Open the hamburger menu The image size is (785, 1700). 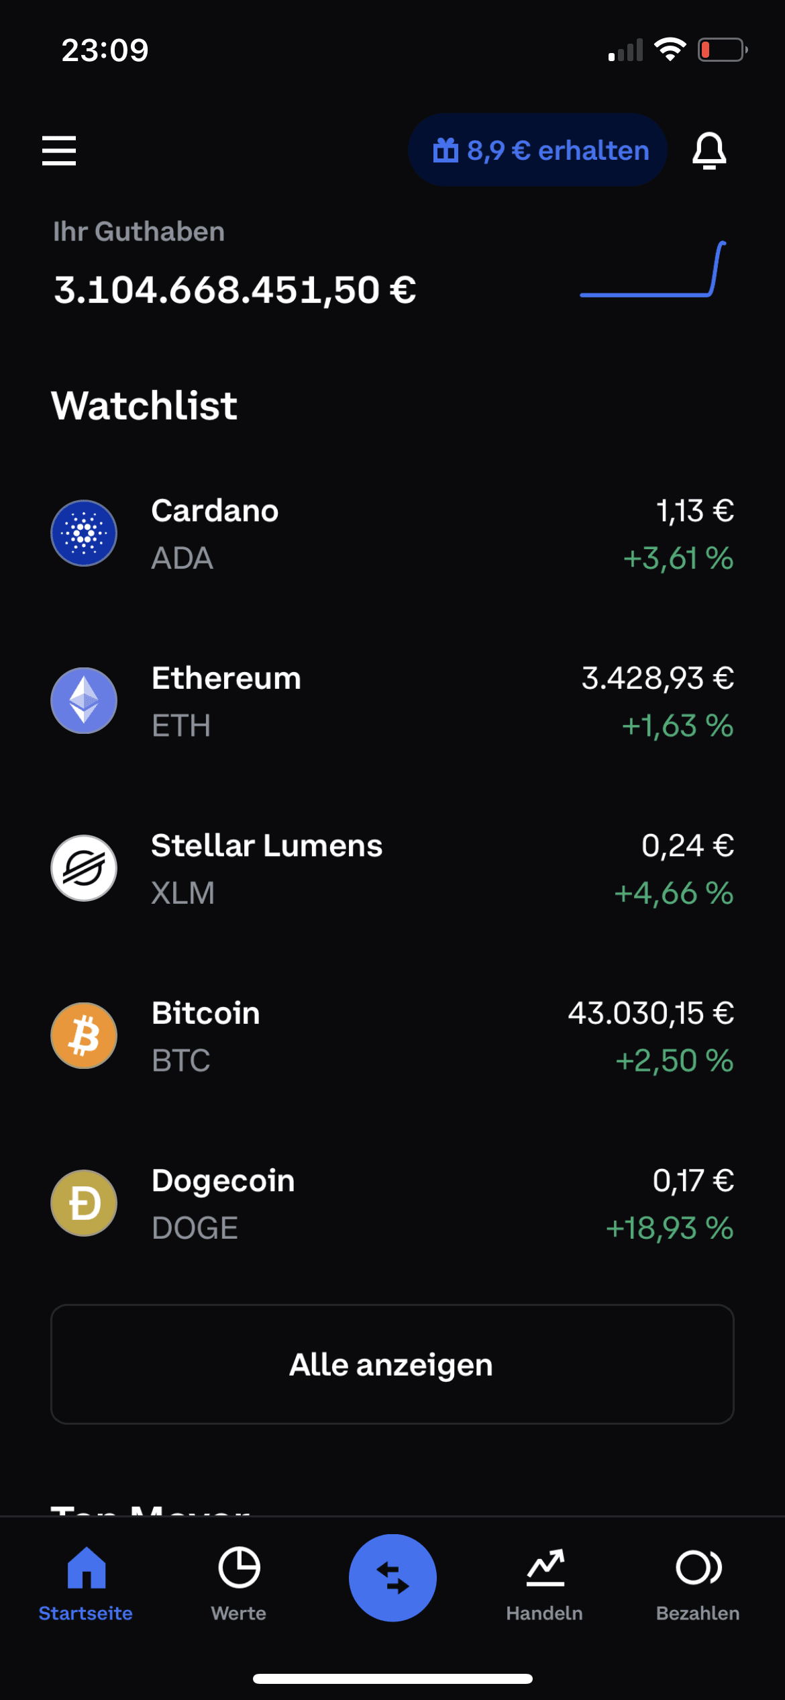59,150
